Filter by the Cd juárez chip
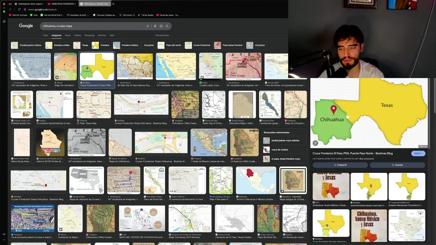The height and width of the screenshot is (245, 436). point(256,45)
